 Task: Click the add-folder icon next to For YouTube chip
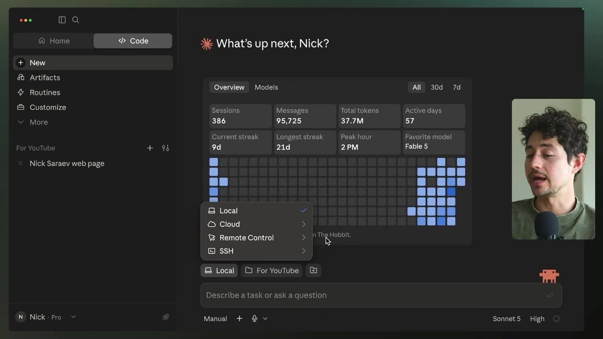coord(313,270)
